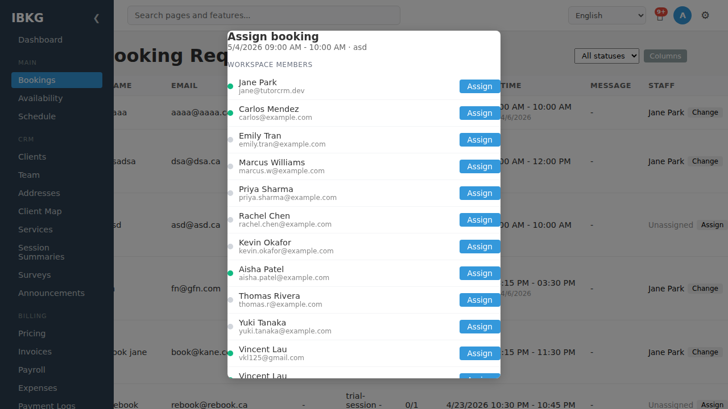Click the MESSAGE column header
The width and height of the screenshot is (728, 409).
click(x=610, y=86)
